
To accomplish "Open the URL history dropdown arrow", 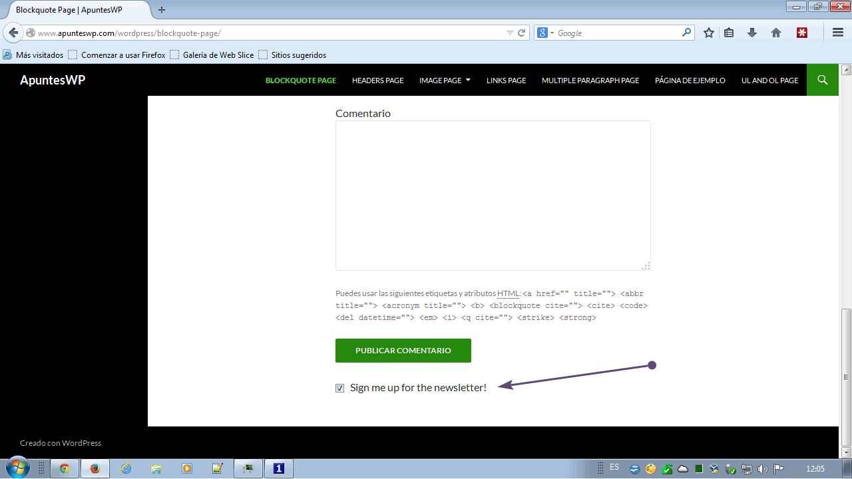I will coord(510,33).
